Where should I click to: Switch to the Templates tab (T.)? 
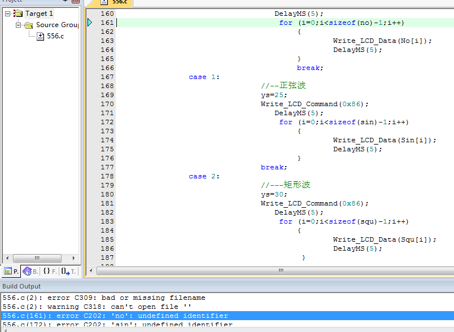(68, 271)
